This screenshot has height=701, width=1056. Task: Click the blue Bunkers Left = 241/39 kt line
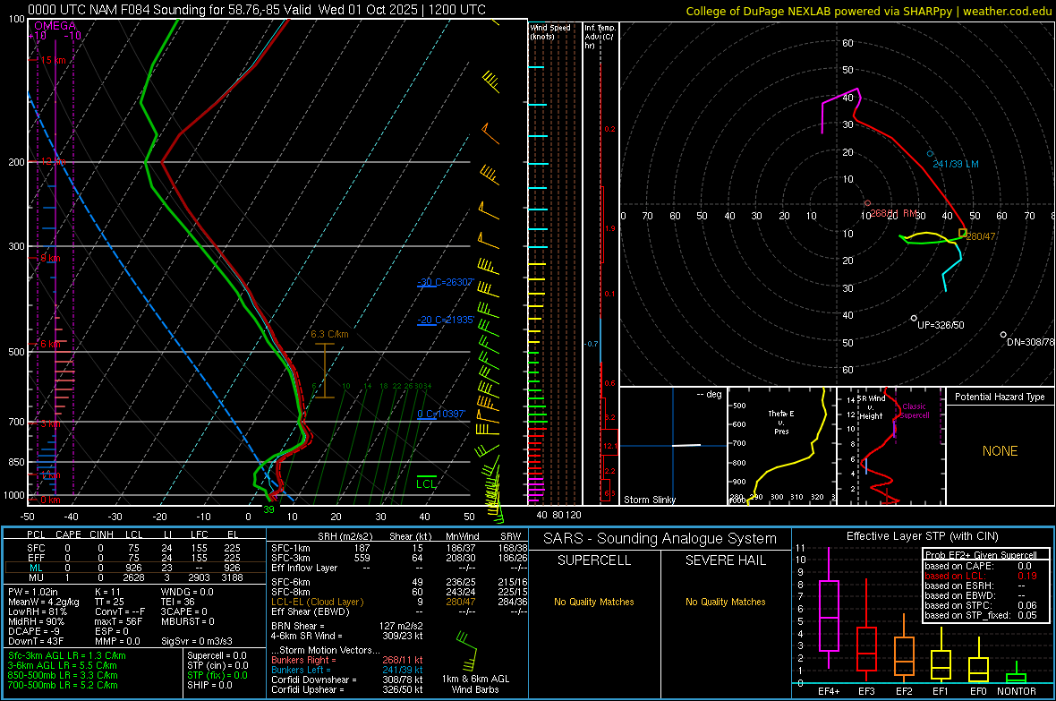[x=347, y=670]
